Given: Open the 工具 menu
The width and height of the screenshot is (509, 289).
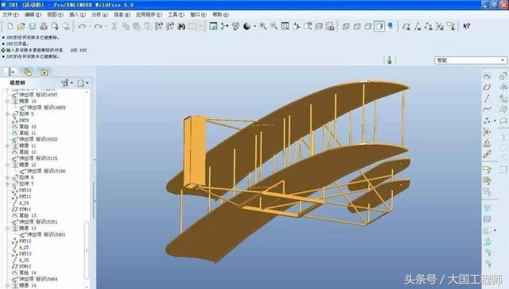Looking at the screenshot, I should [176, 14].
